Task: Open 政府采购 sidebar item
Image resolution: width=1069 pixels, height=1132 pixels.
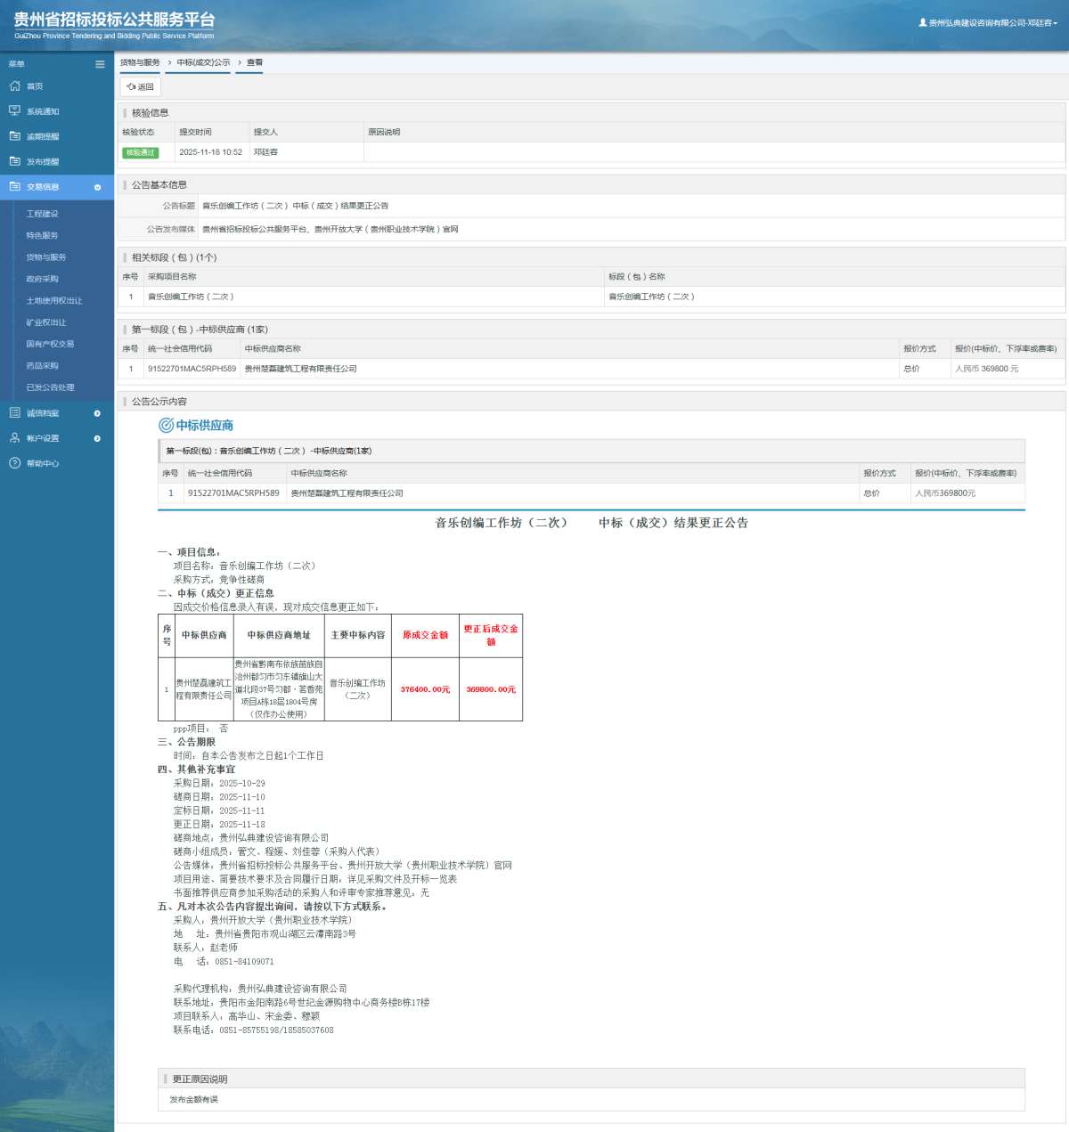Action: click(x=42, y=279)
